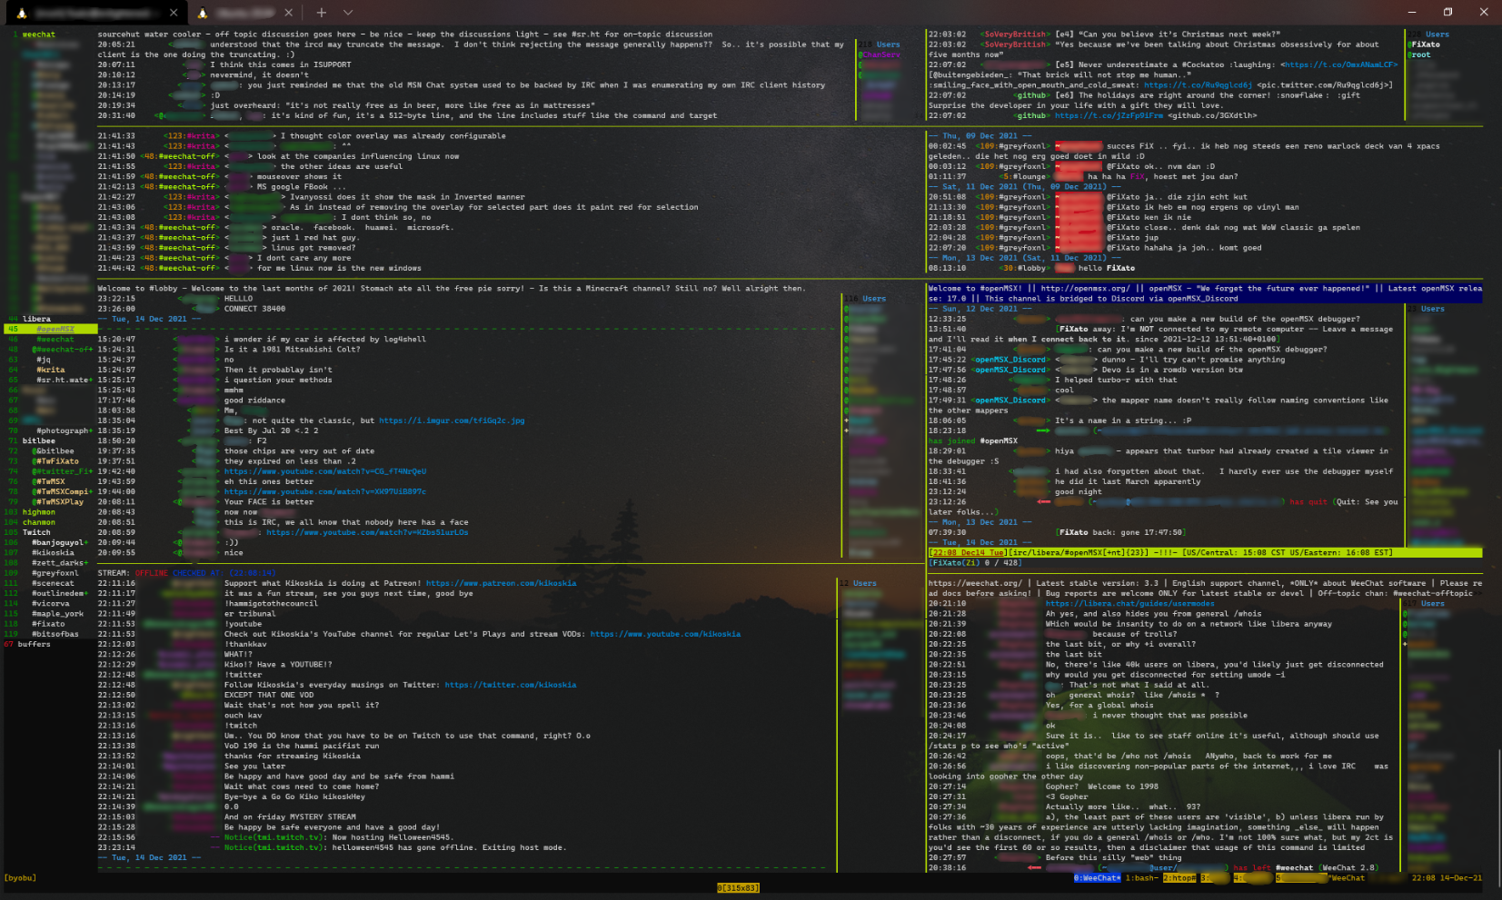Close the second terminal tab
This screenshot has height=900, width=1502.
click(x=288, y=13)
